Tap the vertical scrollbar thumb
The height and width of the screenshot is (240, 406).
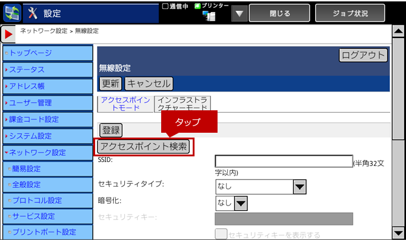[x=398, y=89]
